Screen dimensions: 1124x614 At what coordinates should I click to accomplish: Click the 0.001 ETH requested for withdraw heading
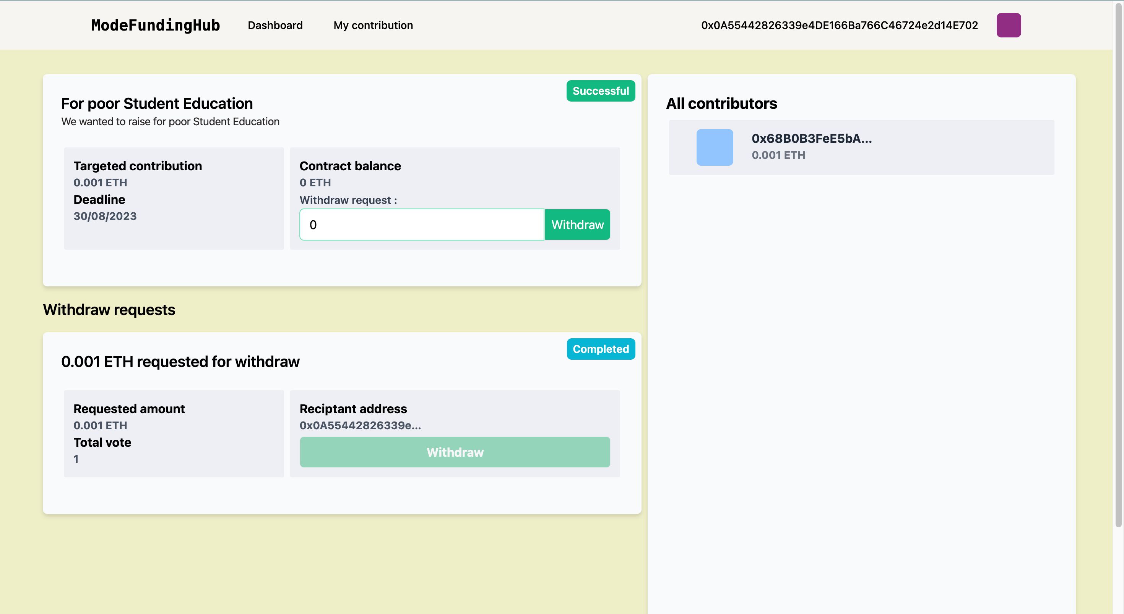coord(180,362)
